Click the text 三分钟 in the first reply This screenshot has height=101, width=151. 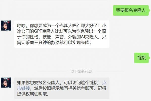point(40,43)
